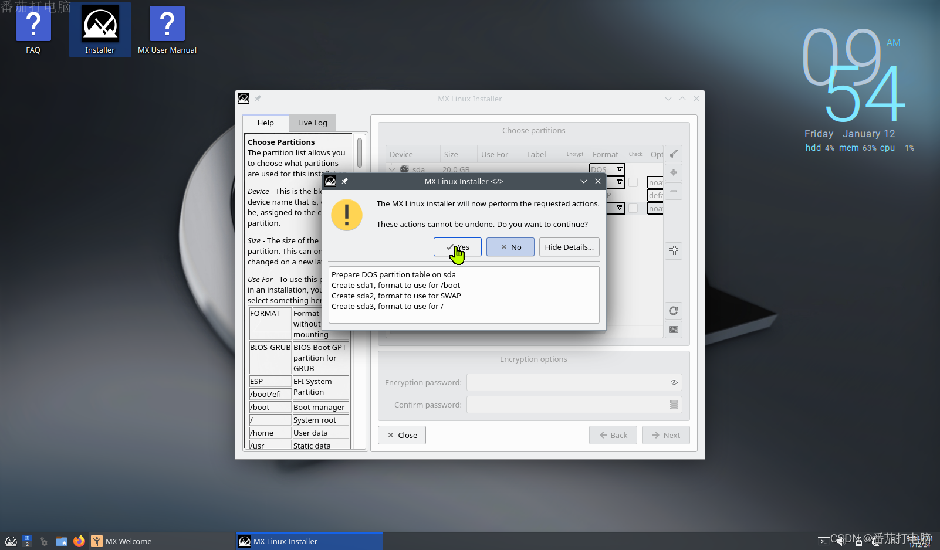Open the MX start menu in taskbar
This screenshot has height=550, width=940.
click(x=11, y=541)
